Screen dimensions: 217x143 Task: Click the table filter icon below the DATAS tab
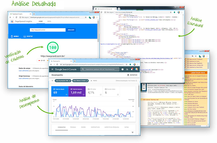point(132,132)
